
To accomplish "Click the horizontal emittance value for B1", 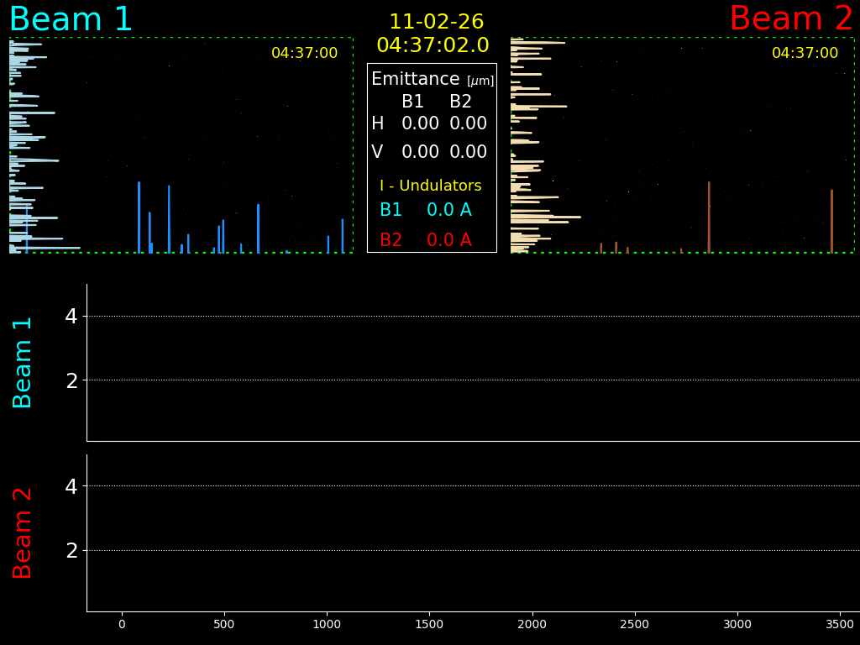I will tap(420, 124).
